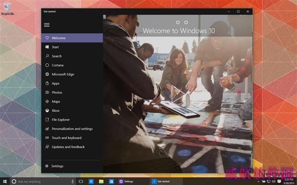The height and width of the screenshot is (185, 297).
Task: Play the Welcome to Windows 10 video
Action: 178,94
